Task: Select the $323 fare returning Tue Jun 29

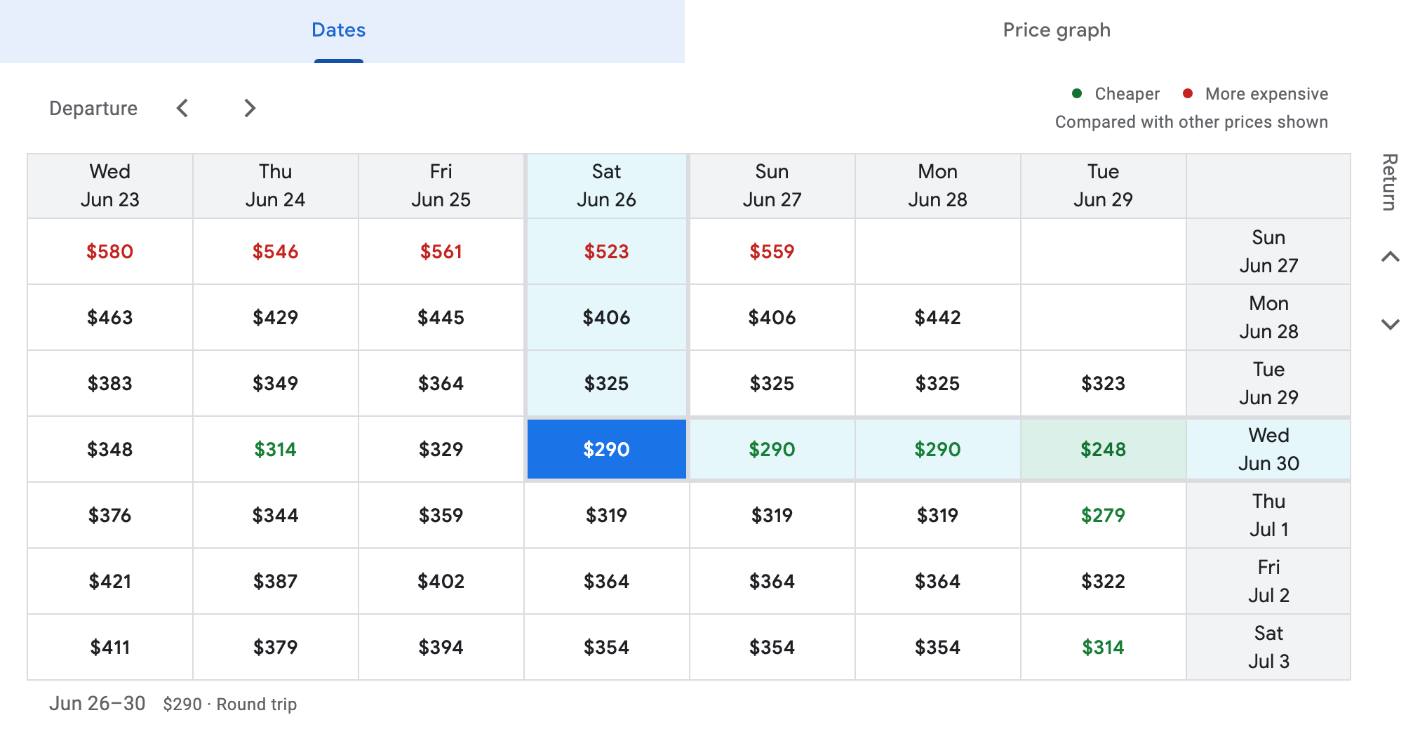Action: click(x=1103, y=383)
